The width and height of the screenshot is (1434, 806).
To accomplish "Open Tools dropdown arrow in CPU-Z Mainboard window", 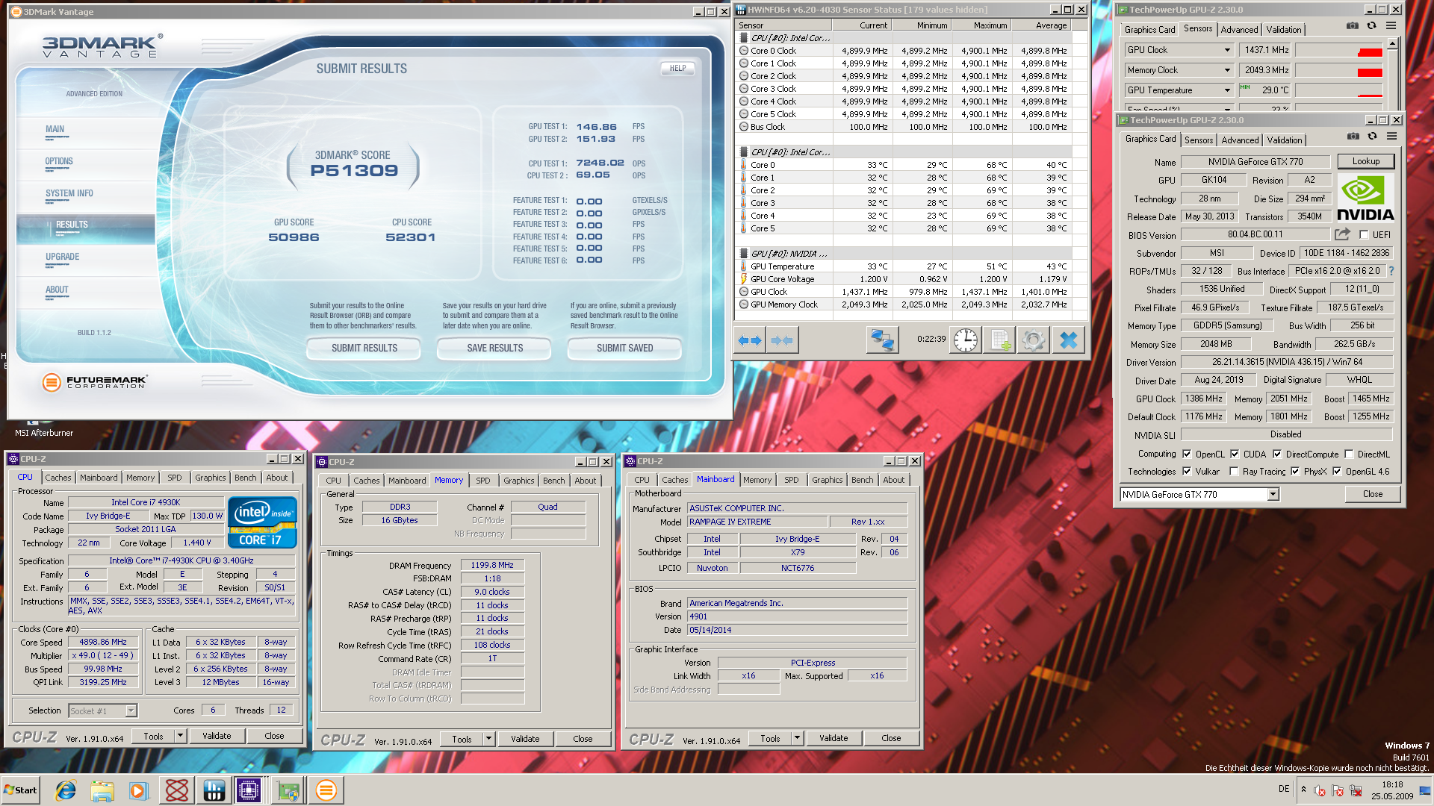I will pos(797,738).
